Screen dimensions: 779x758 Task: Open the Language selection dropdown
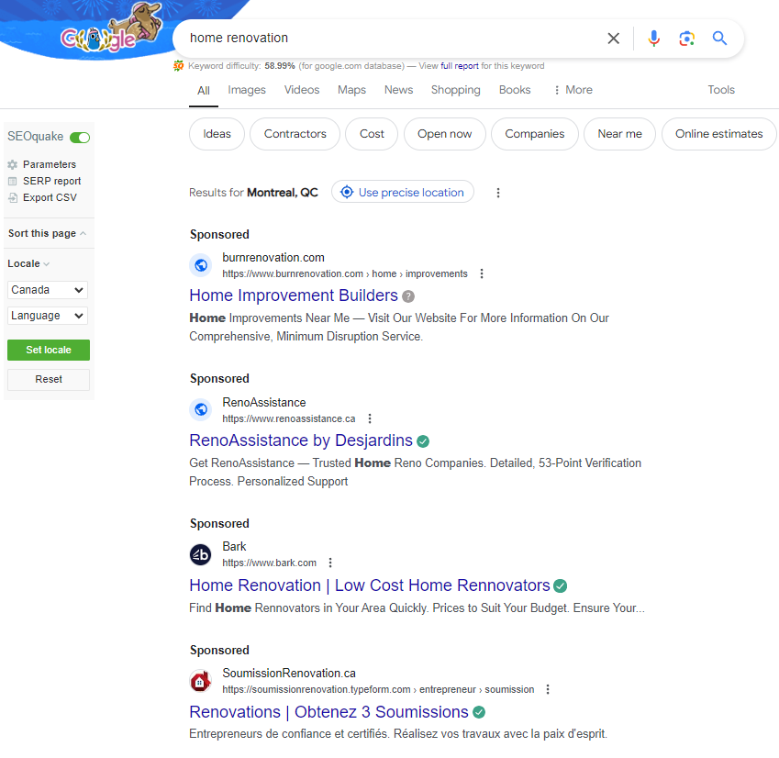[47, 315]
